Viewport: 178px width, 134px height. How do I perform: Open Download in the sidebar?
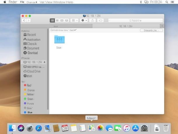[31, 53]
